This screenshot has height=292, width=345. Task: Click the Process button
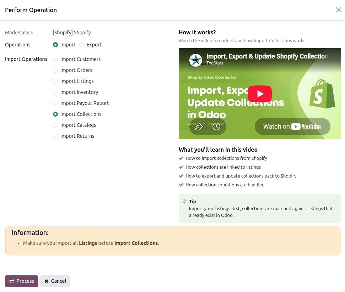click(x=21, y=281)
